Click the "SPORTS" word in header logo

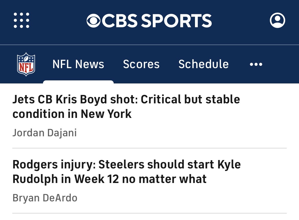click(x=176, y=21)
